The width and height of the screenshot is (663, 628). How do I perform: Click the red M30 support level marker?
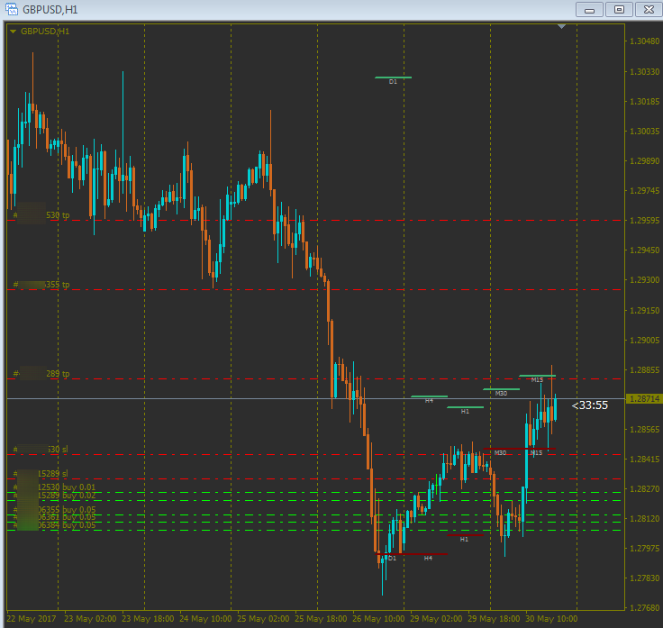[502, 449]
